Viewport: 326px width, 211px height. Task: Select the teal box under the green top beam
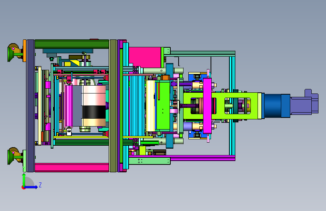point(68,51)
